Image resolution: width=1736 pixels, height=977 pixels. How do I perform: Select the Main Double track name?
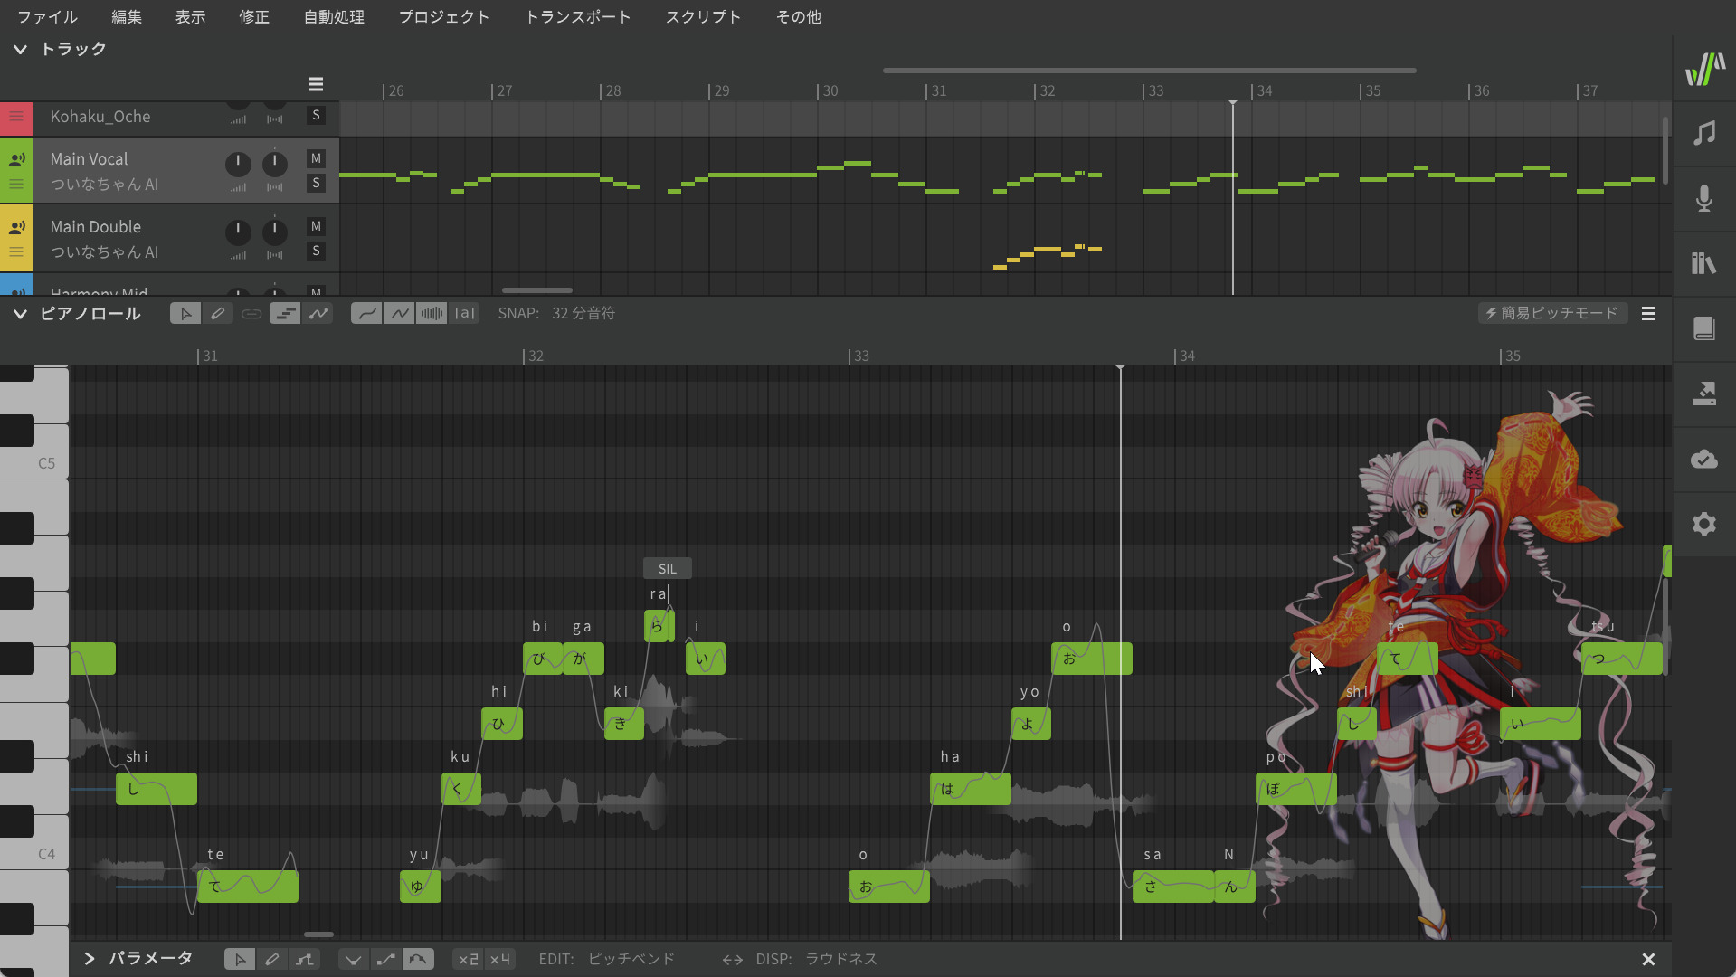(96, 226)
